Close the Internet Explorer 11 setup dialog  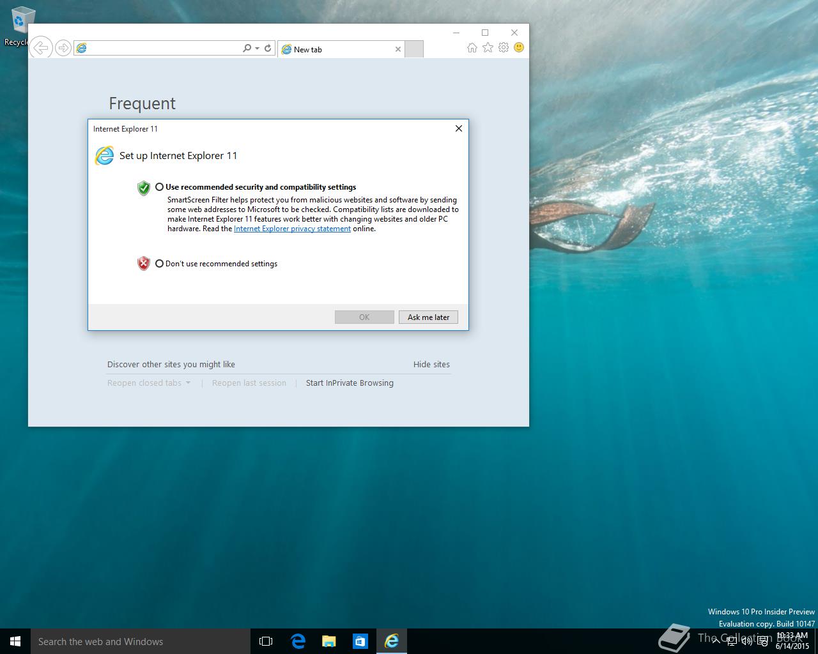[458, 128]
